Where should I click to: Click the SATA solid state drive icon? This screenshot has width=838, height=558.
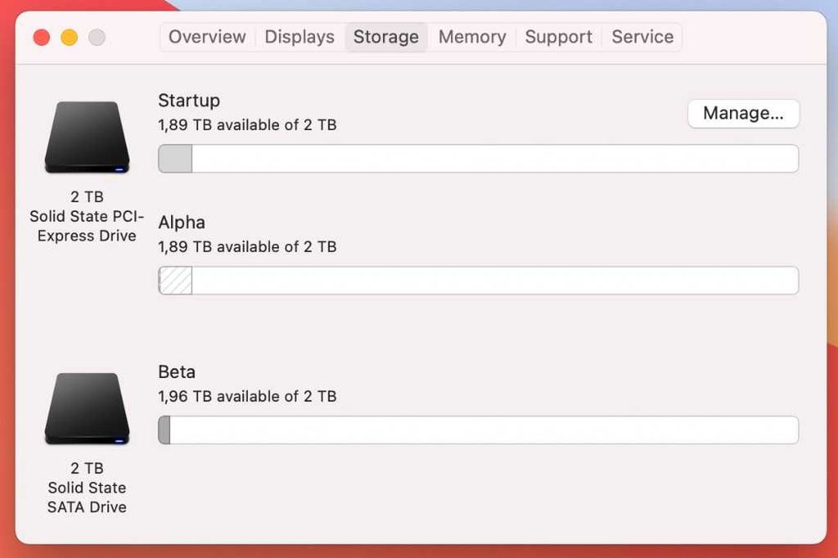(87, 409)
